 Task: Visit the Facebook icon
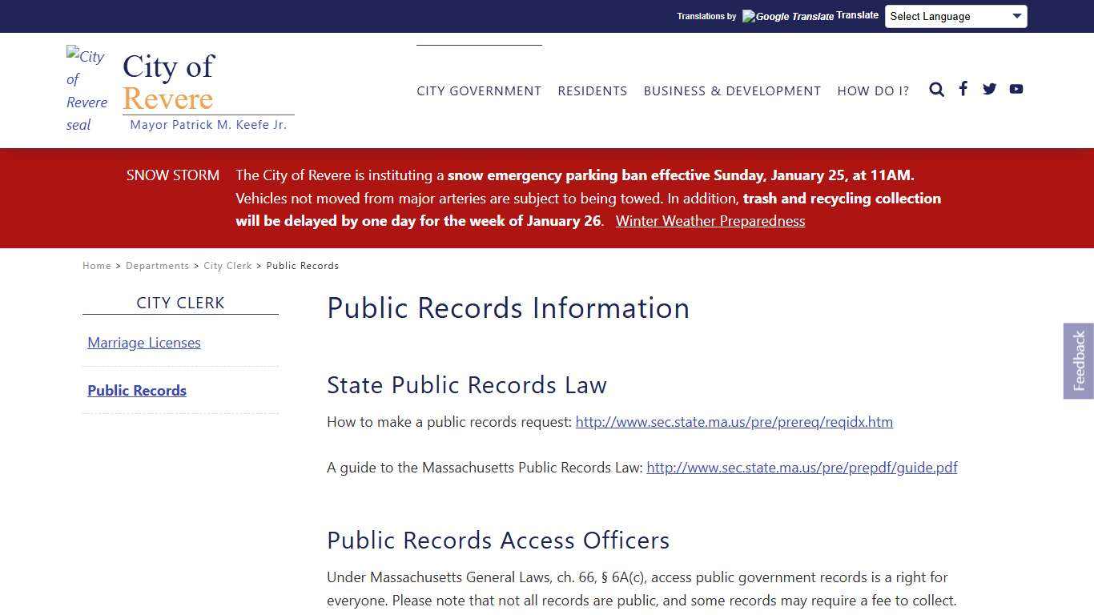[x=963, y=89]
